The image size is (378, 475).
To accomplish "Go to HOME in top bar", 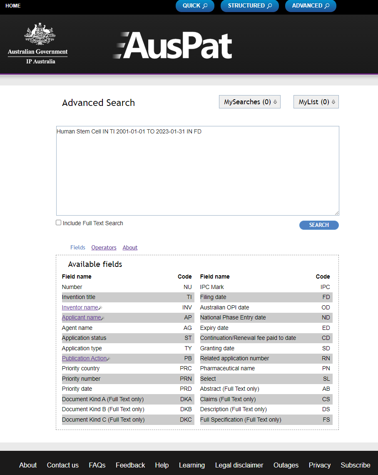I will tap(13, 6).
